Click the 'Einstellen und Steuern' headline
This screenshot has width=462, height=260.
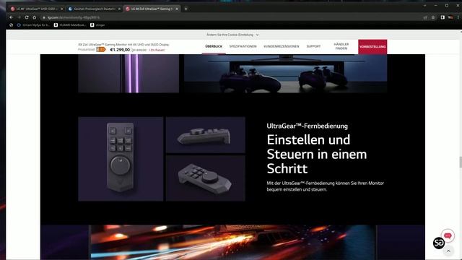(317, 154)
